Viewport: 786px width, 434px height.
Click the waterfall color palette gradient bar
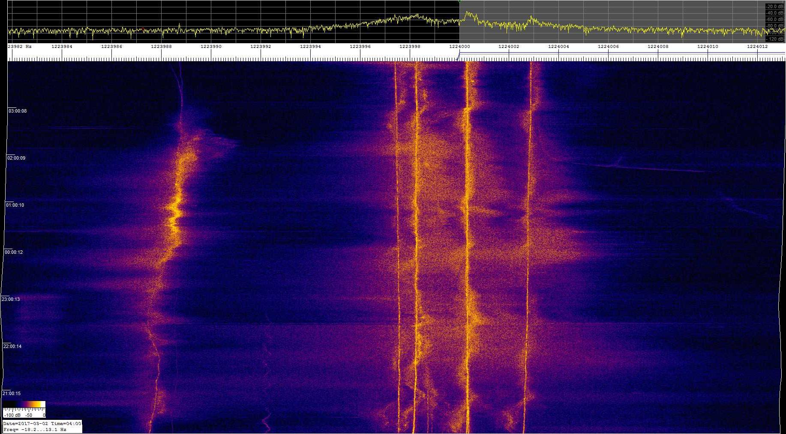24,404
